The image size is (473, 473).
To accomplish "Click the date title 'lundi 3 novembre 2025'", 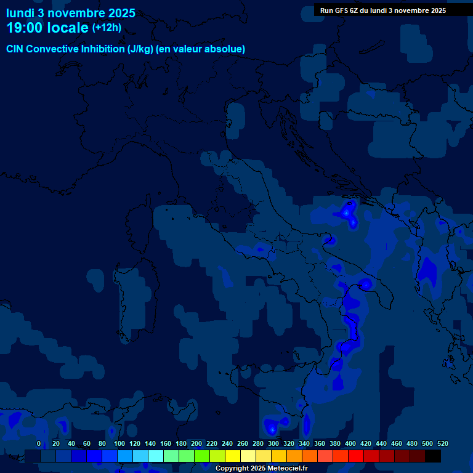I will tap(71, 13).
